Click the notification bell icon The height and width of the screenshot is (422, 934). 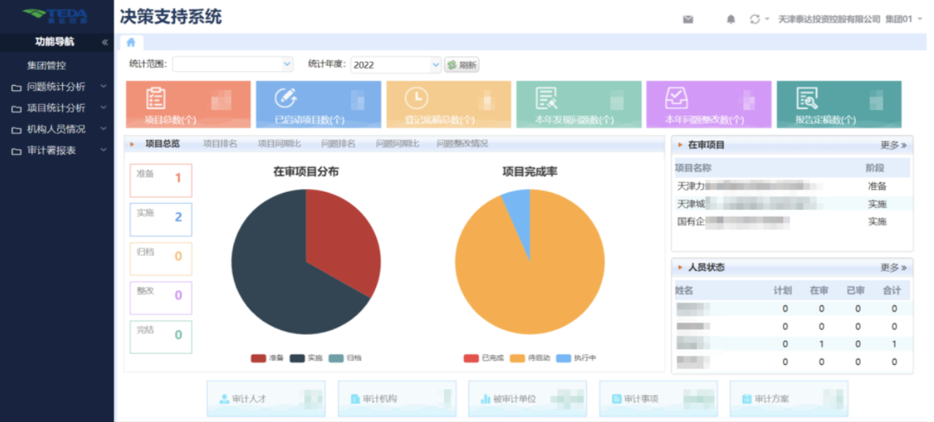730,20
